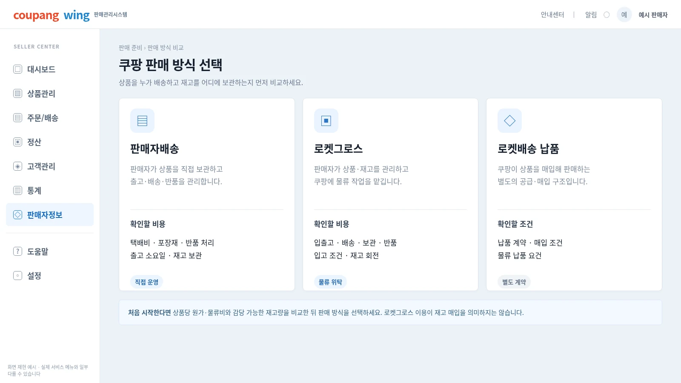Select the 로켓배송 납품 card title
The height and width of the screenshot is (383, 681).
(528, 149)
